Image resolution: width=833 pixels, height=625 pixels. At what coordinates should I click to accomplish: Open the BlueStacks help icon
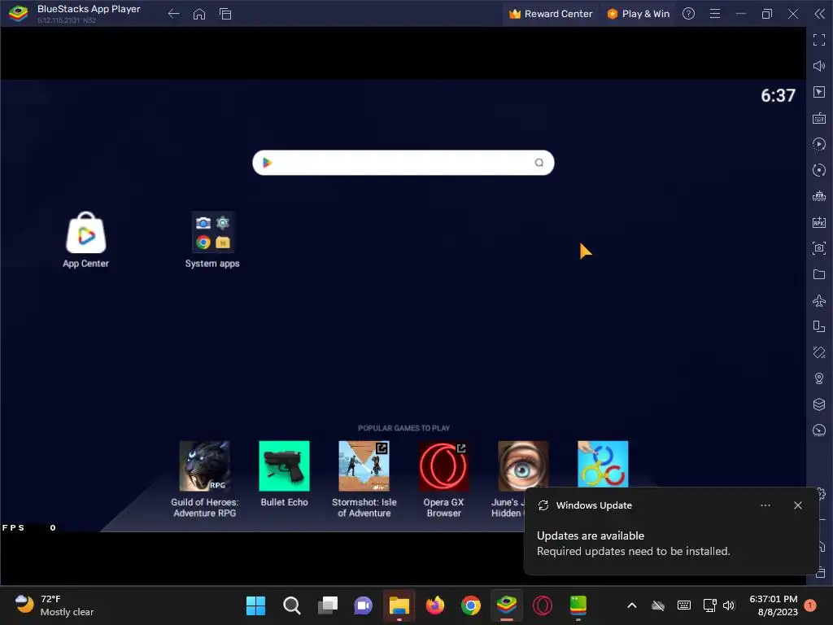point(688,14)
